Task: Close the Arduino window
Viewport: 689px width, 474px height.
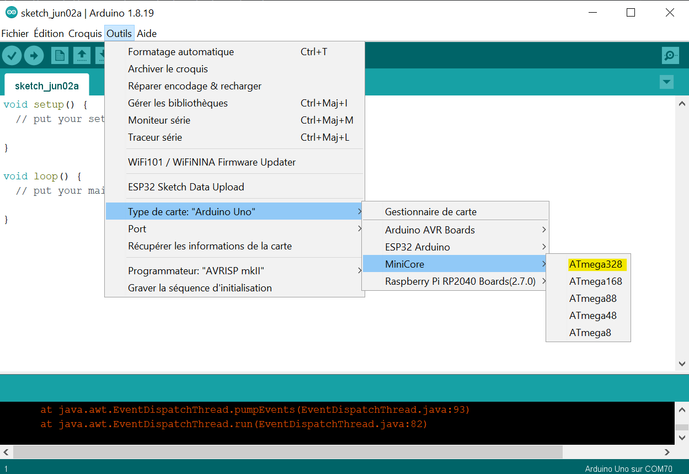Action: point(670,13)
